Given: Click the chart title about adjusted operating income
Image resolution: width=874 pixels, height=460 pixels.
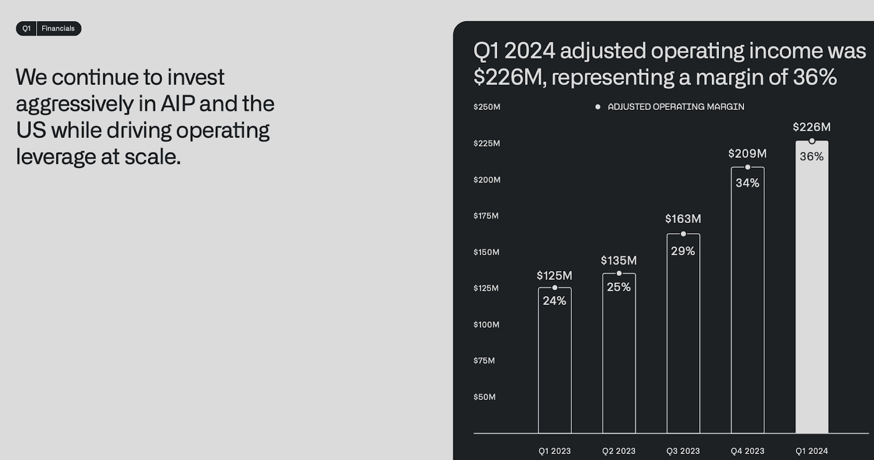Looking at the screenshot, I should pos(669,64).
